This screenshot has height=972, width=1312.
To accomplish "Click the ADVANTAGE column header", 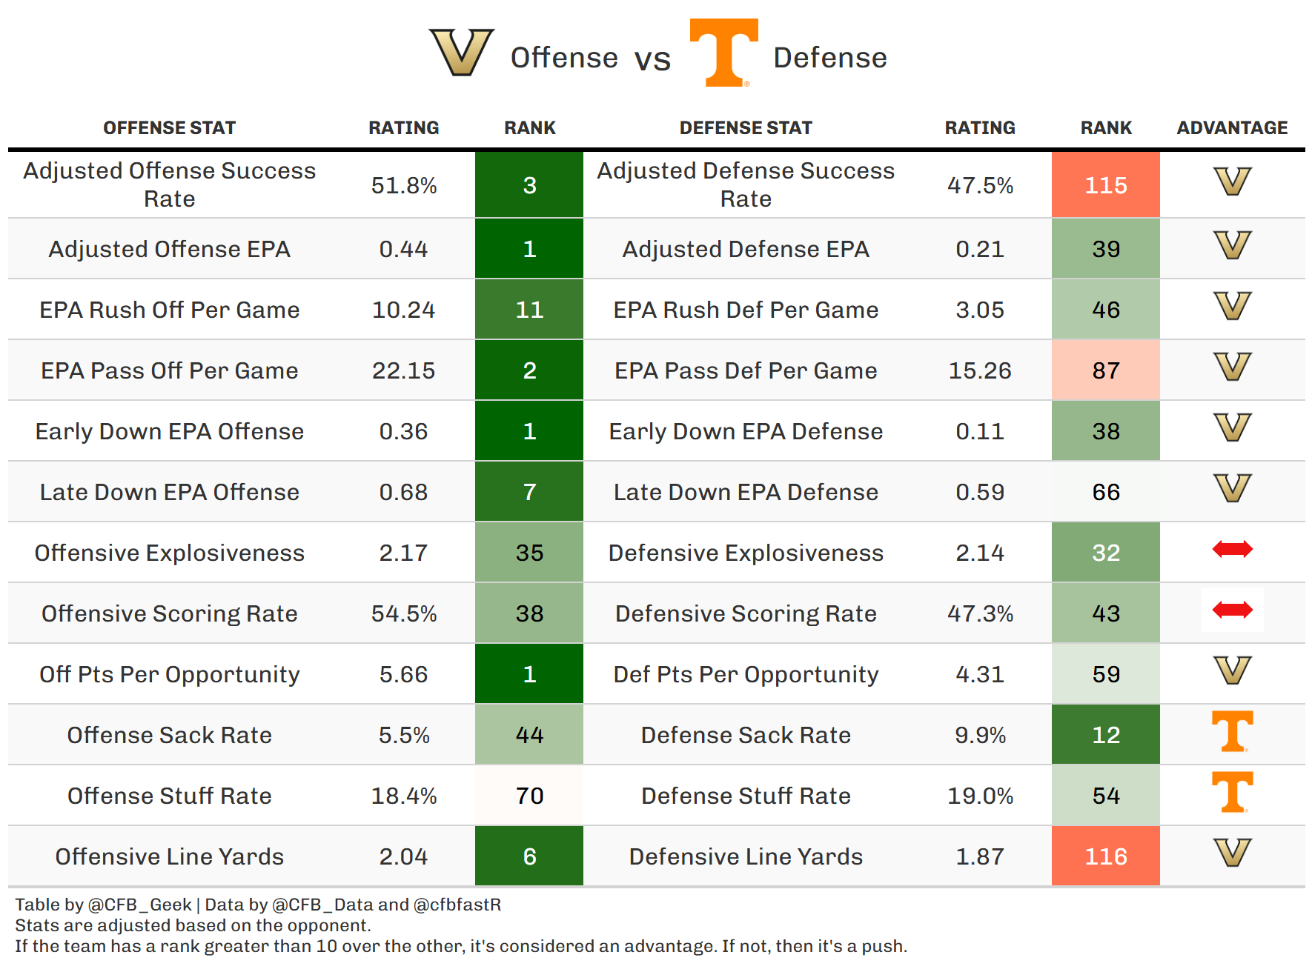I will (1232, 128).
